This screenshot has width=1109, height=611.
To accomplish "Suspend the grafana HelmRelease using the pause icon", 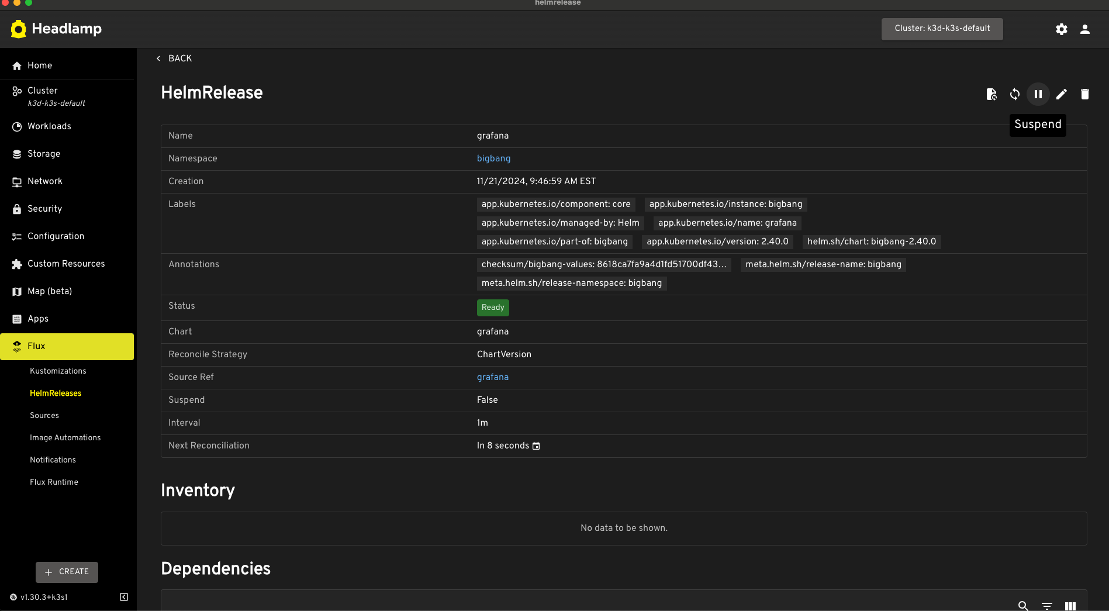I will point(1038,94).
